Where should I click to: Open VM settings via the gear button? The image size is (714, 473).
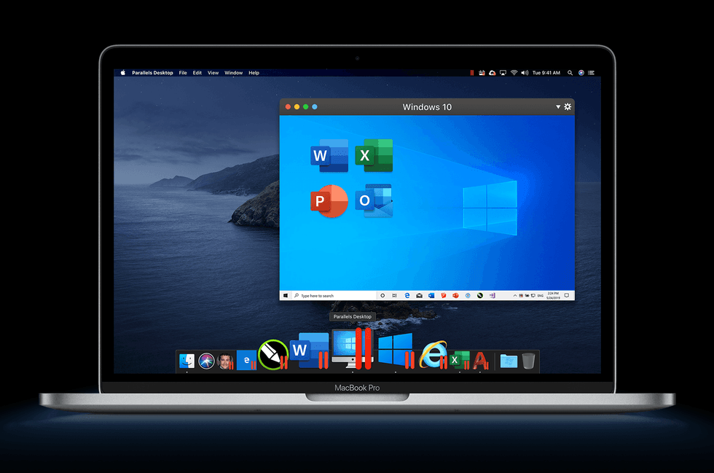point(568,106)
